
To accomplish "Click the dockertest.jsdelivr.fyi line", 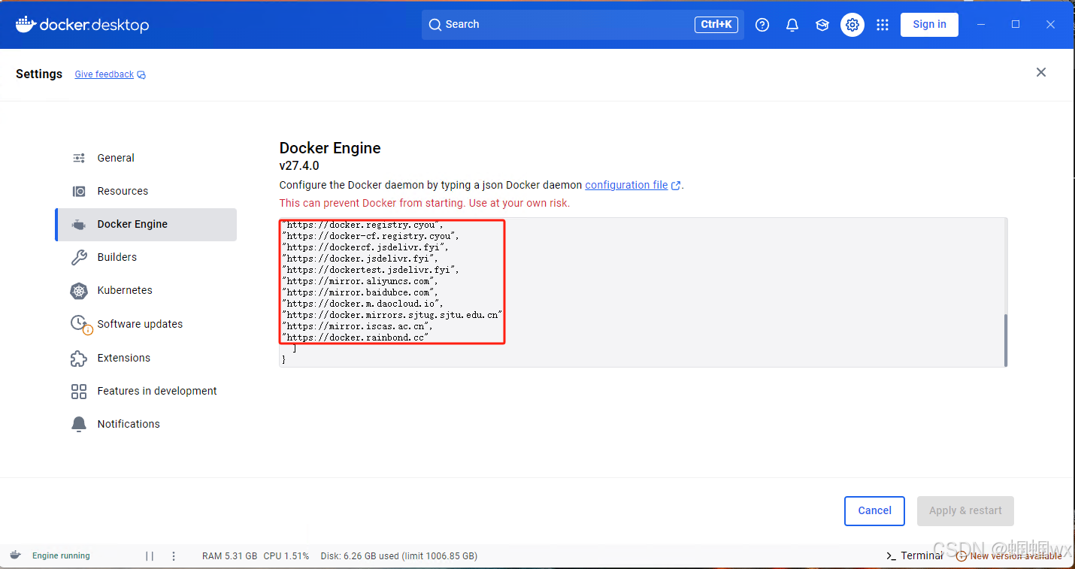I will (371, 270).
